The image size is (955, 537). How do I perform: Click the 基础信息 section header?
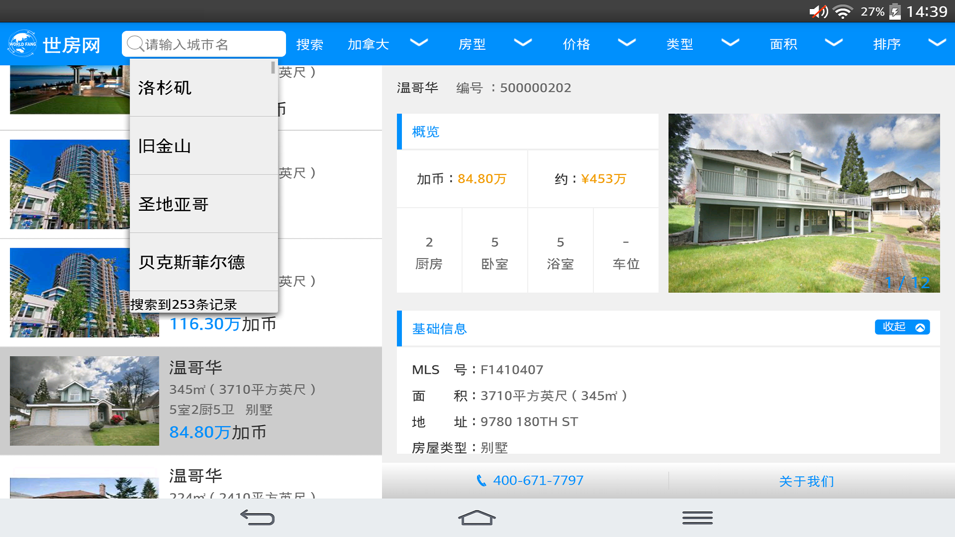click(668, 329)
